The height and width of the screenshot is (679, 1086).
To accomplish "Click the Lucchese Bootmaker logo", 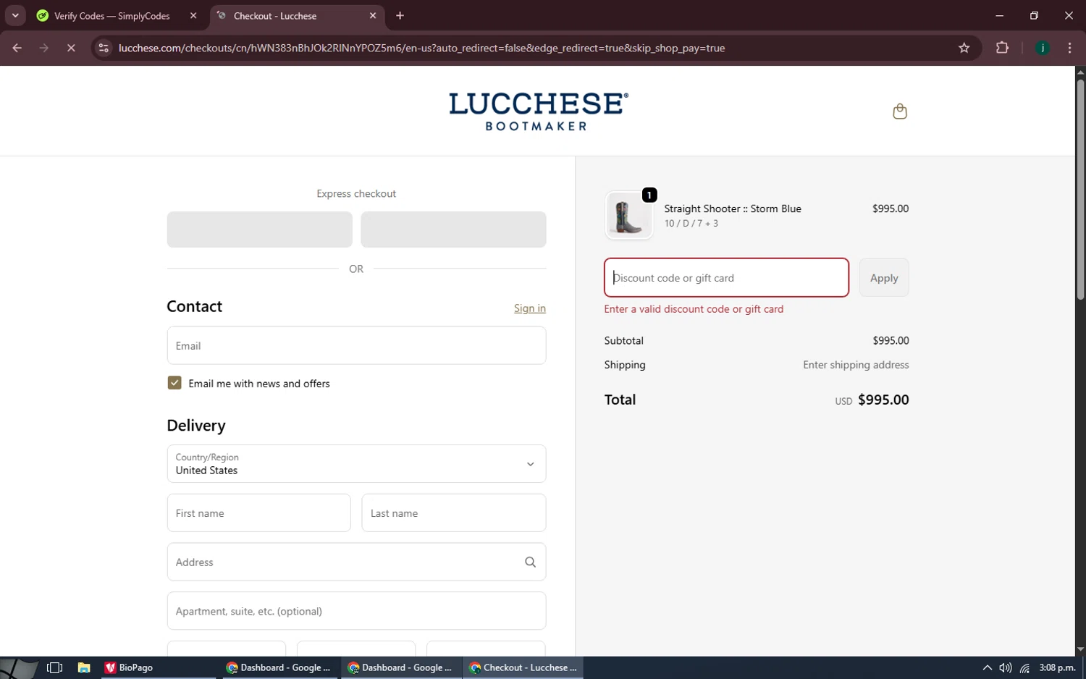I will pyautogui.click(x=538, y=111).
